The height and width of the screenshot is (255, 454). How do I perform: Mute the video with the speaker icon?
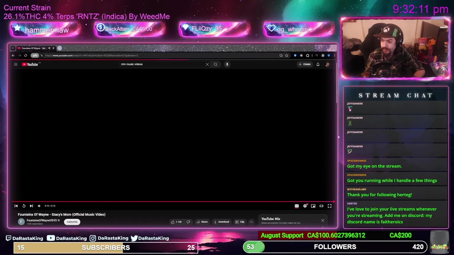pos(39,206)
